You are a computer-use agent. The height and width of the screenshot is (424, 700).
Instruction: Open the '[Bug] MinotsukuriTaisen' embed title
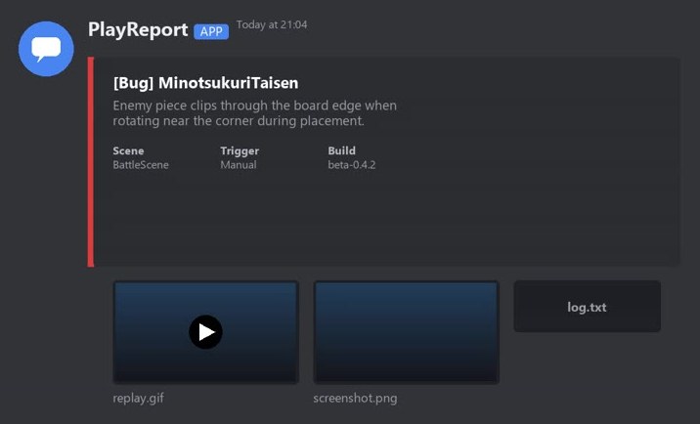[205, 83]
